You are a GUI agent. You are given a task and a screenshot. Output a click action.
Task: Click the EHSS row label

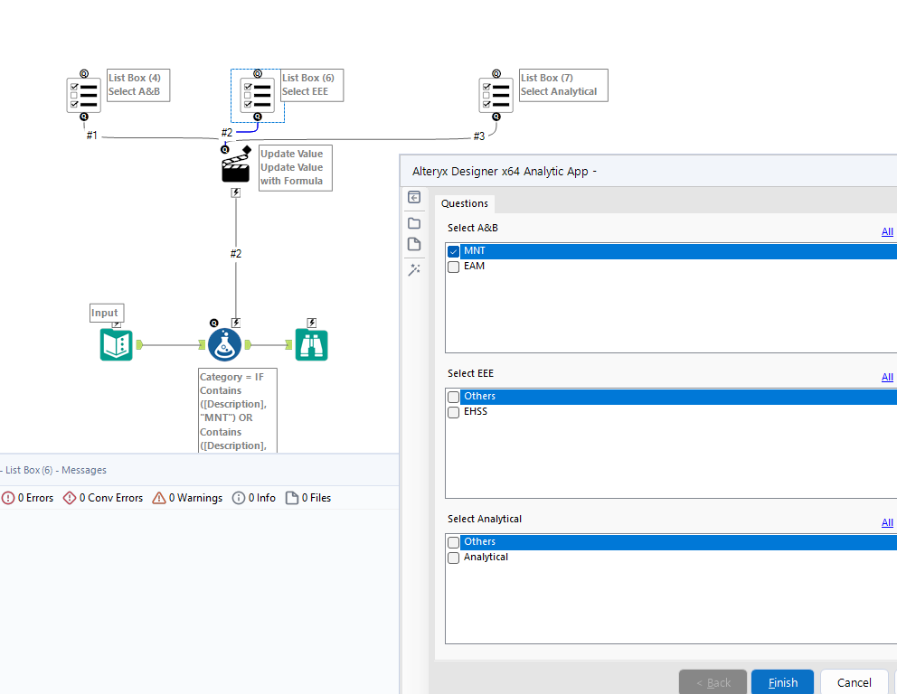(476, 411)
